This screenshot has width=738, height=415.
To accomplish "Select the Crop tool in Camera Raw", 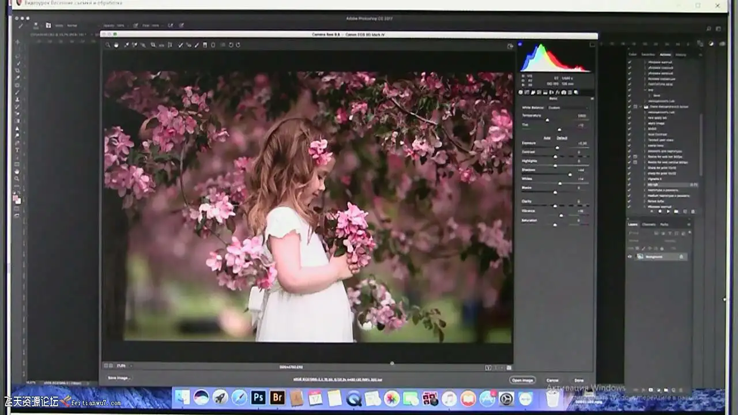I will point(153,45).
